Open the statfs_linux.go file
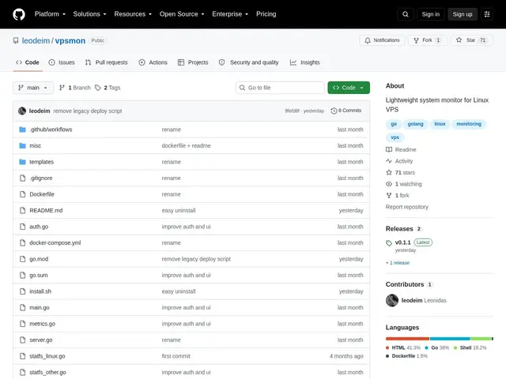This screenshot has height=379, width=506. pyautogui.click(x=47, y=356)
